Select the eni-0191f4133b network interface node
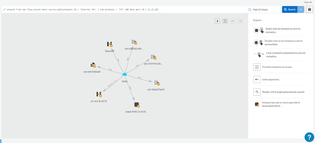This screenshot has height=143, width=315. point(153,57)
